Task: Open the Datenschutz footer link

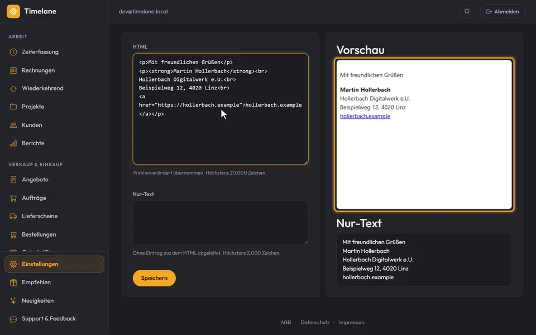Action: tap(315, 322)
